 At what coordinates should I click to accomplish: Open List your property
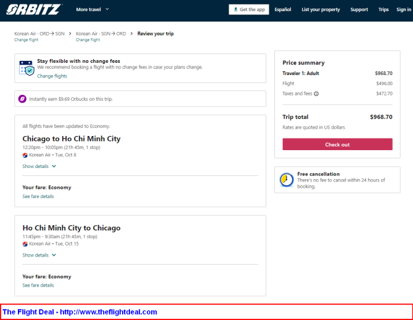pyautogui.click(x=321, y=9)
